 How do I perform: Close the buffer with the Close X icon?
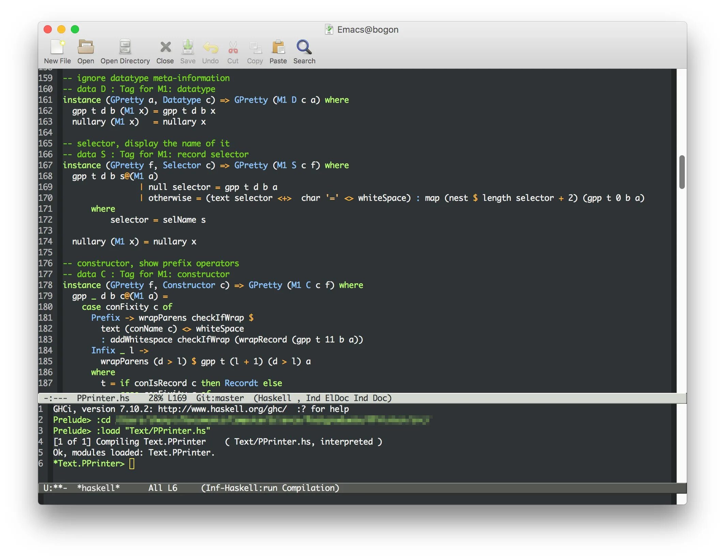(165, 47)
